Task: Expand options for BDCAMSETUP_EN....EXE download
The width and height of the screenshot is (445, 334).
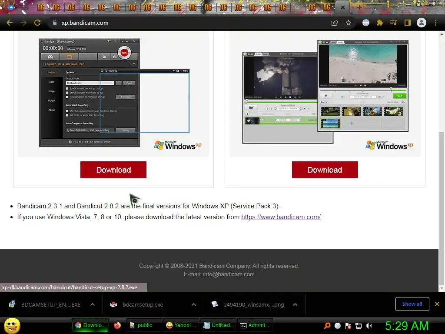Action: (x=93, y=304)
